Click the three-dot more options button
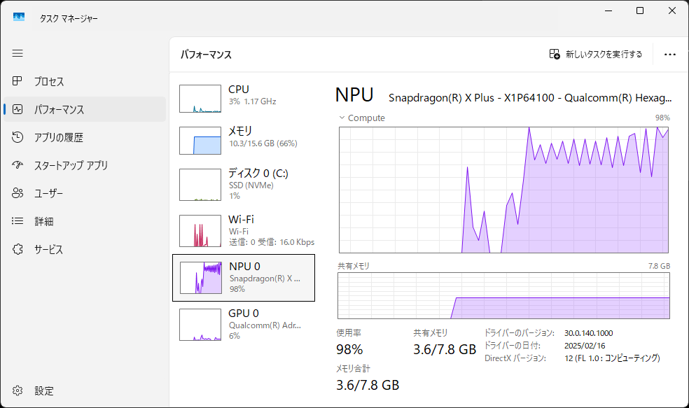Image resolution: width=689 pixels, height=408 pixels. (x=670, y=55)
